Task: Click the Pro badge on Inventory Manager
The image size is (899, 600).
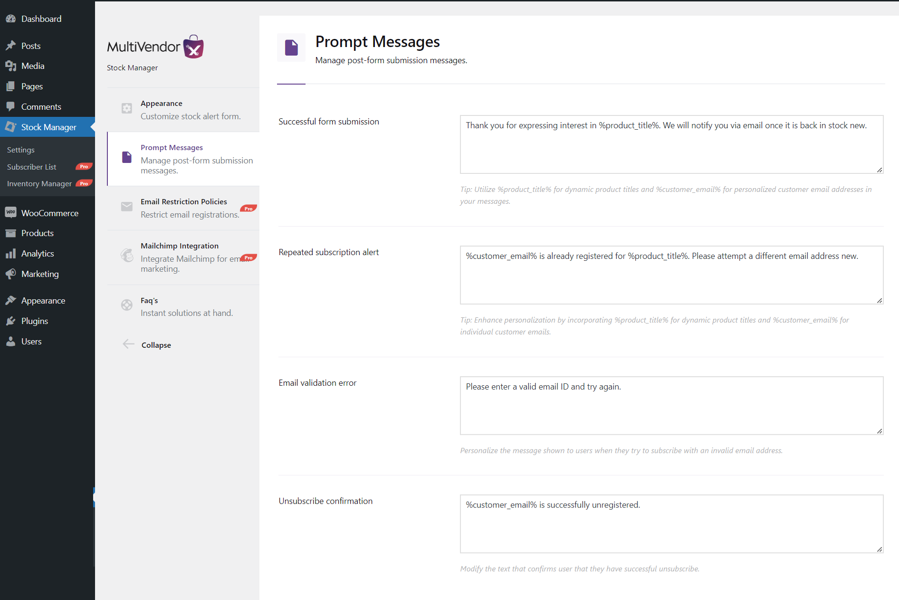Action: click(84, 183)
